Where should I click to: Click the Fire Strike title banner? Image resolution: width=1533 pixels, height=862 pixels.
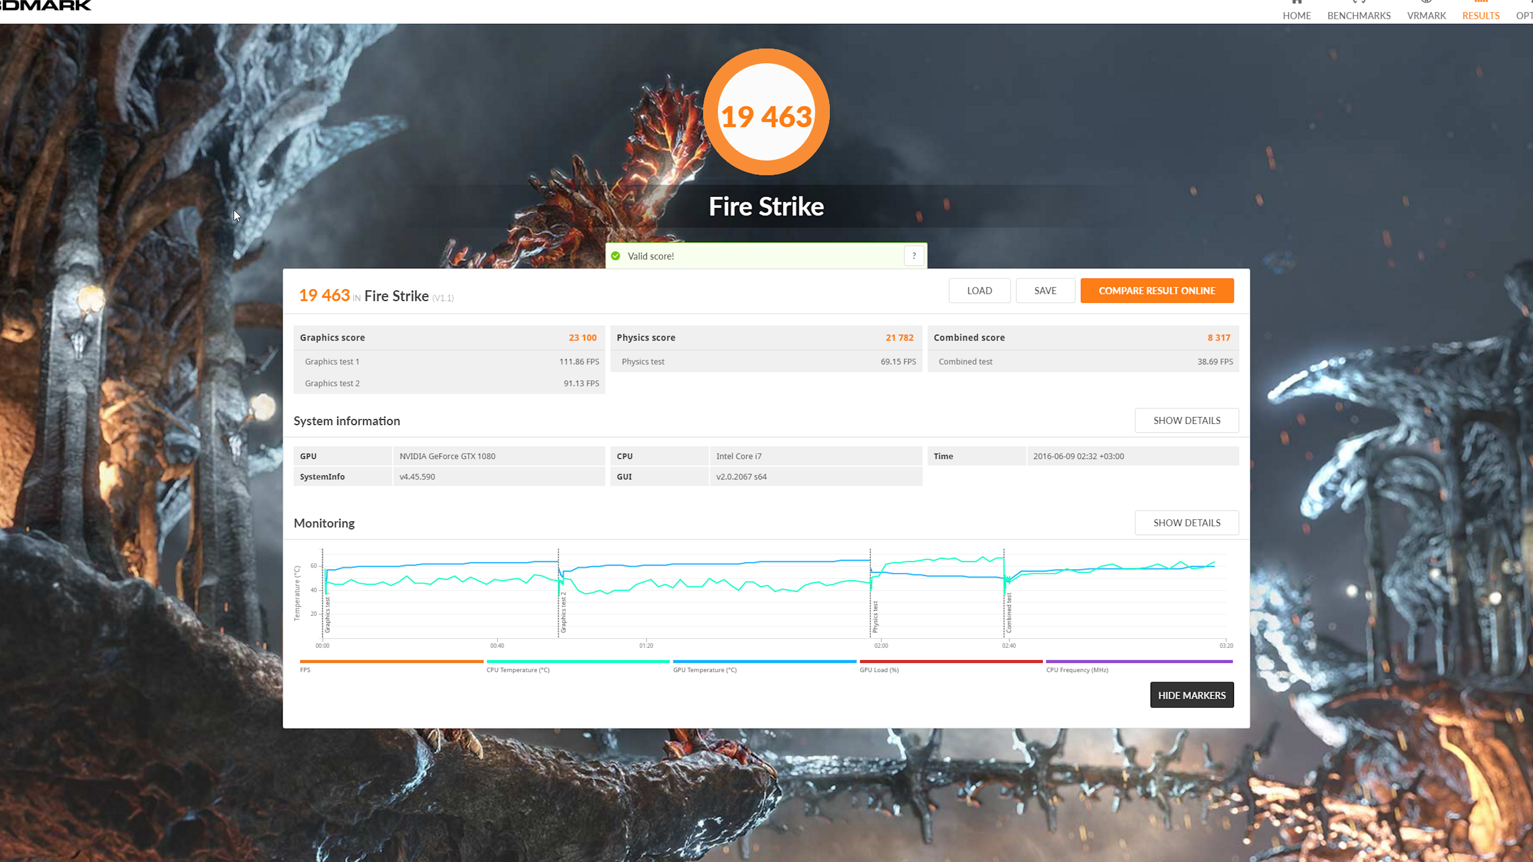(x=766, y=206)
